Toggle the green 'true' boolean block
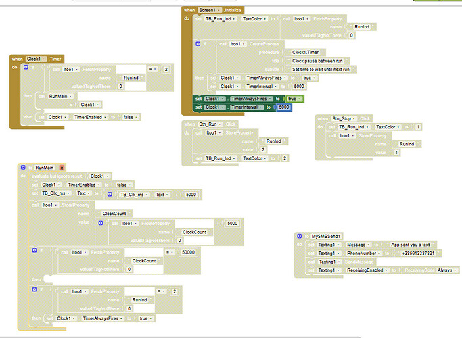The width and height of the screenshot is (462, 338). pyautogui.click(x=294, y=99)
